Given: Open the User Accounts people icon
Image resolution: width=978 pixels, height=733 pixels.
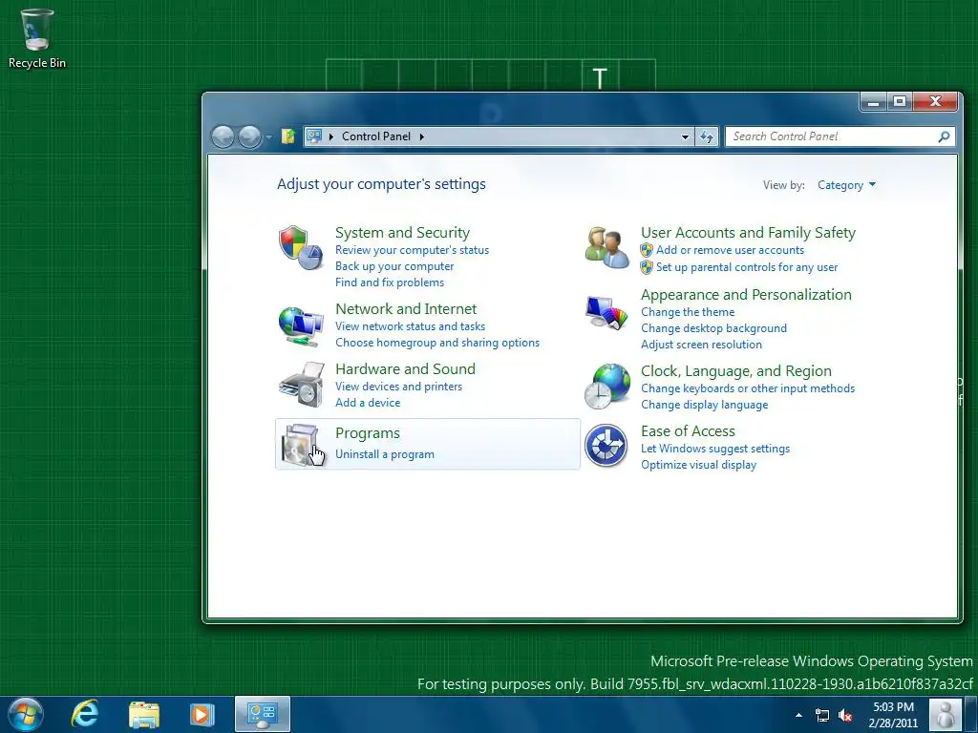Looking at the screenshot, I should coord(606,247).
